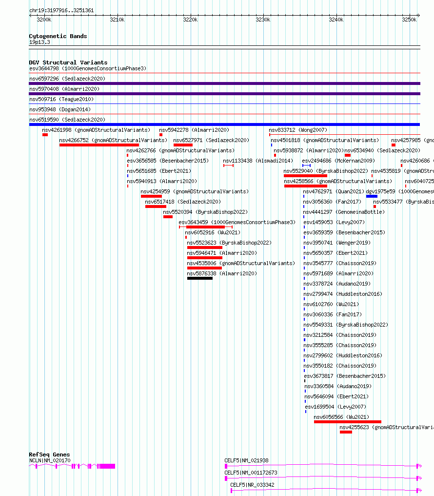Click nsv2799602 Huddleston2016 label
Screen dimensions: 434x496
click(343, 355)
